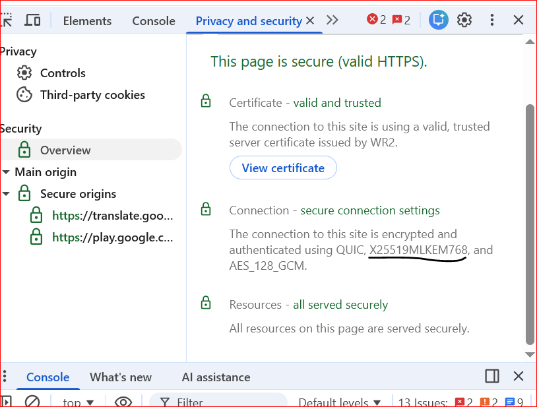Screen dimensions: 537x407
Task: Click the live expression eye icon
Action: click(123, 401)
